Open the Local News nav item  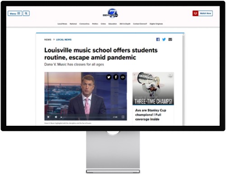click(62, 24)
